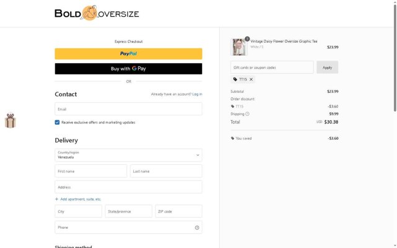Click the floating gift box icon
This screenshot has height=248, width=397.
[11, 121]
